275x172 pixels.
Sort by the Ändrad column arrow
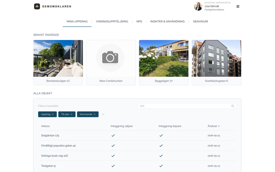coord(219,126)
